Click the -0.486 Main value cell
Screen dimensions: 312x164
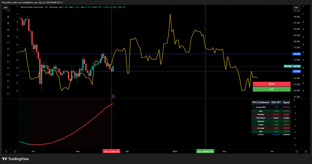(276, 111)
